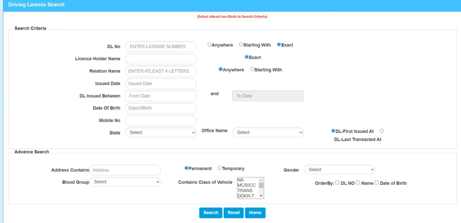Choose the Temporary address radio button

(x=220, y=168)
